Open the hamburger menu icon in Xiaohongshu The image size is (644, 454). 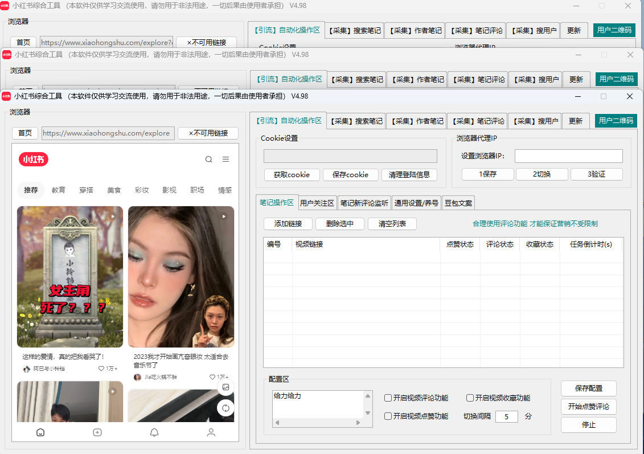click(x=226, y=159)
